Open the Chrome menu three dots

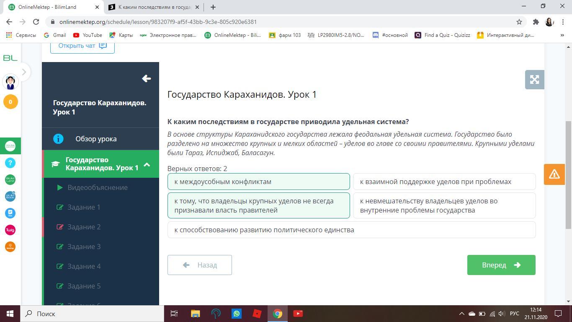pyautogui.click(x=562, y=22)
